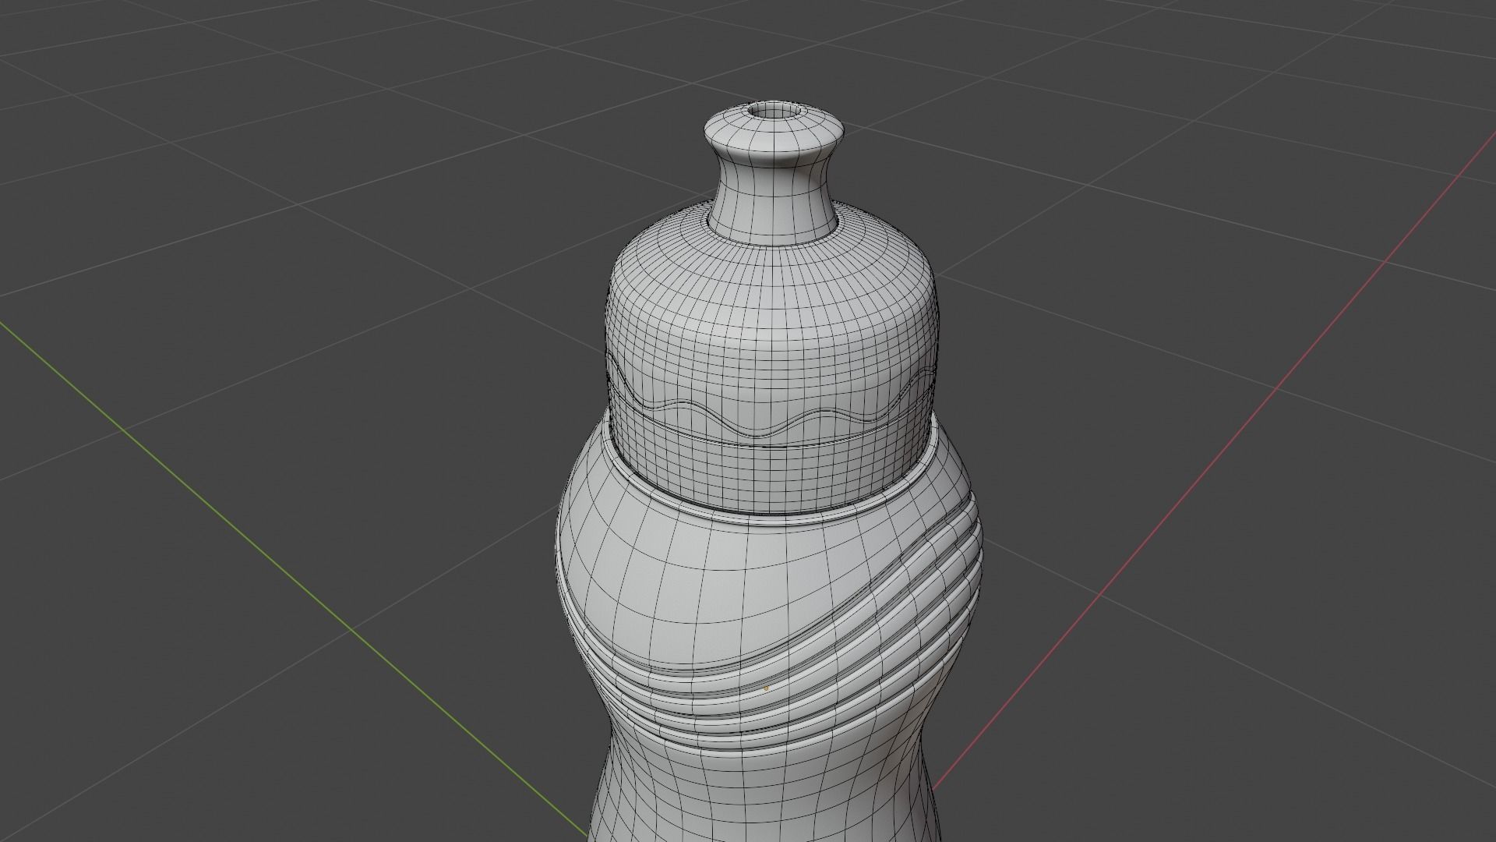This screenshot has width=1496, height=842.
Task: Click the small orange object origin dot
Action: tap(766, 688)
